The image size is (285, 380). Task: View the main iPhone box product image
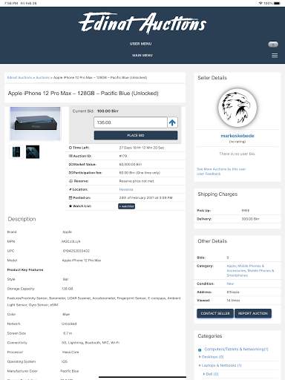(35, 123)
